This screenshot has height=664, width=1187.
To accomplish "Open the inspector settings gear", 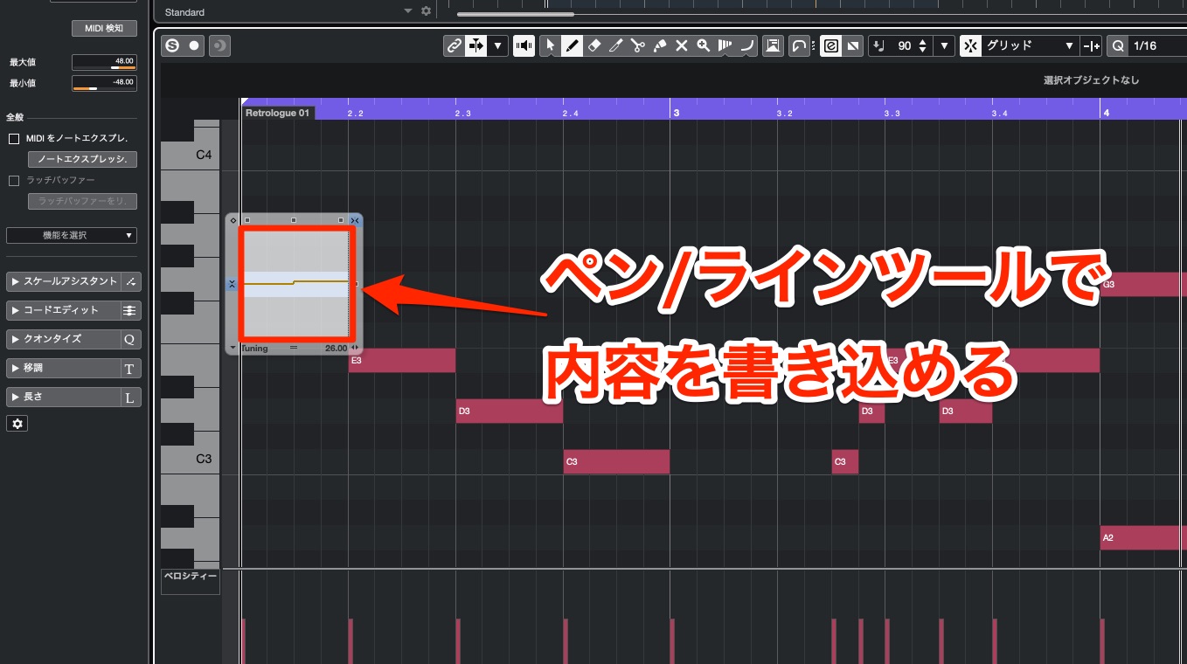I will (x=17, y=424).
